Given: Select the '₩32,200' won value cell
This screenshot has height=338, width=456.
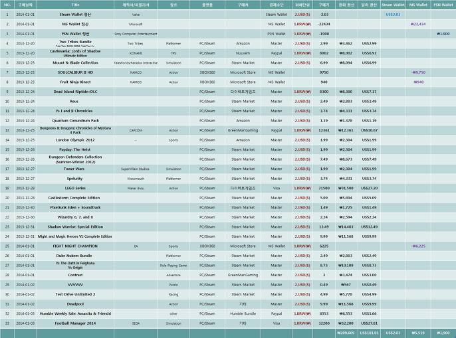Looking at the screenshot, I should (x=346, y=323).
